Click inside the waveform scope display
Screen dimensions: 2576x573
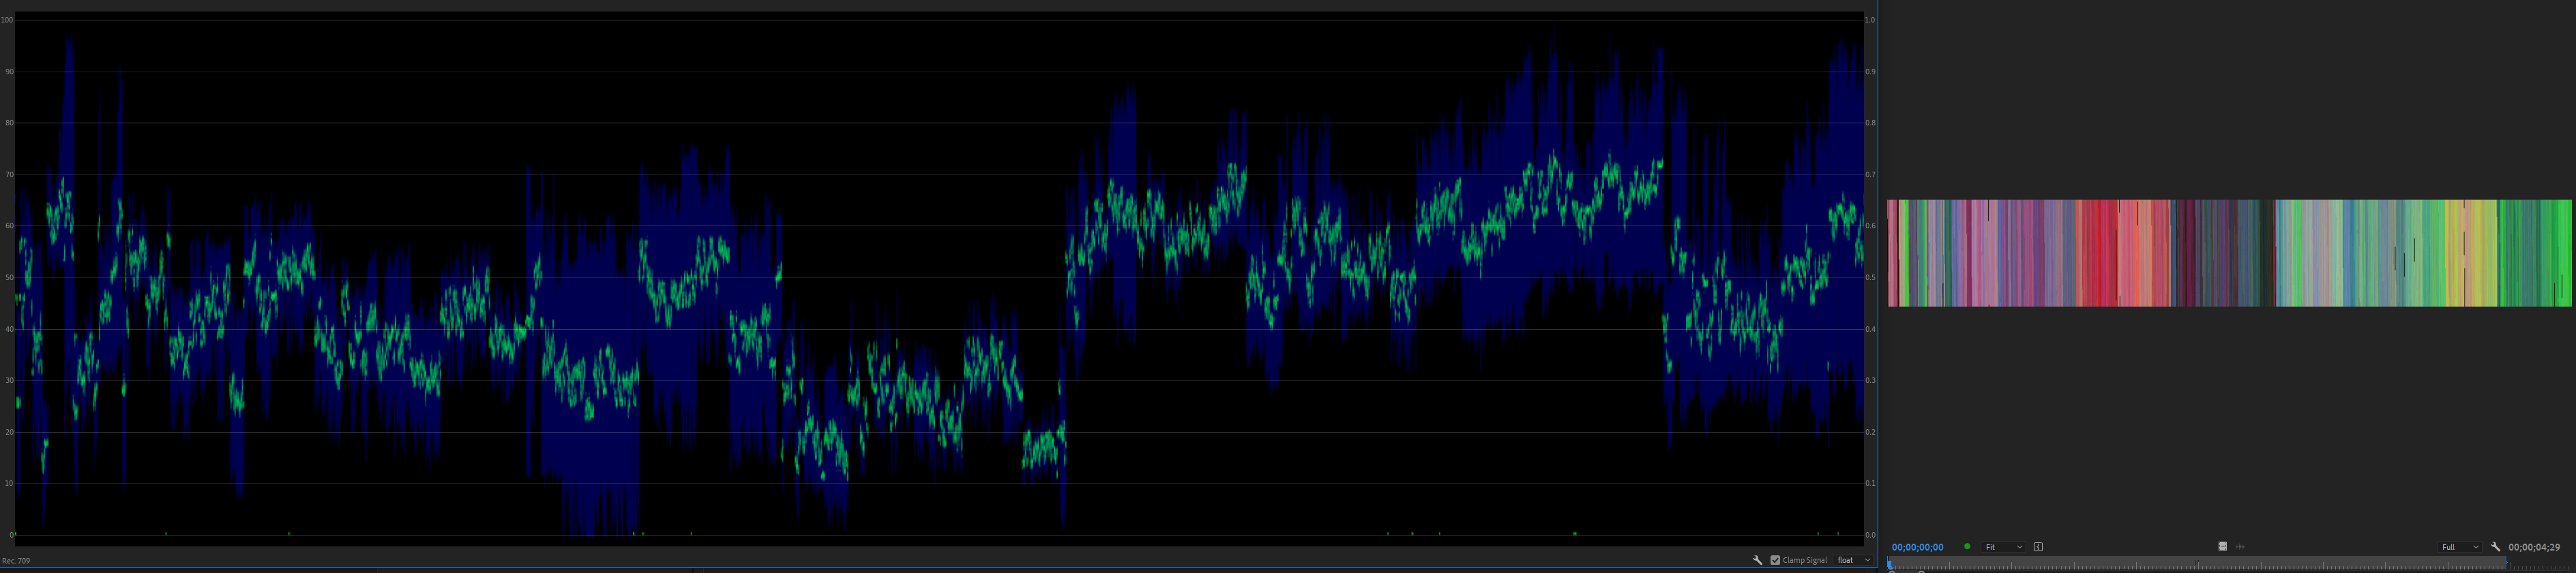(x=938, y=277)
